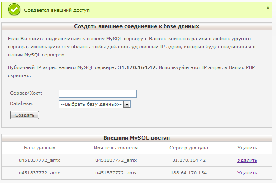Image resolution: width=276 pixels, height=183 pixels.
Task: Click the База данных column header
Action: pos(39,148)
